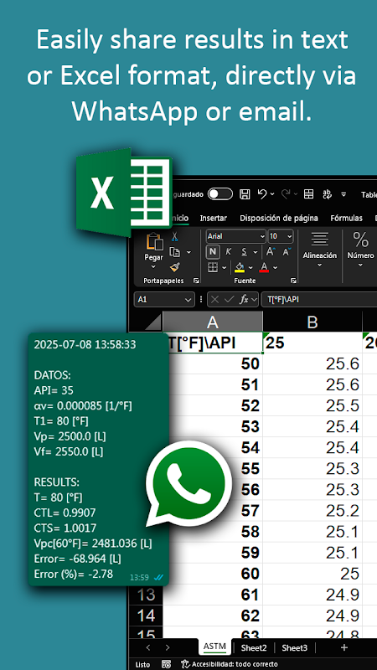Viewport: 377px width, 670px height.
Task: Select the cell showing 25.2
Action: (x=312, y=510)
